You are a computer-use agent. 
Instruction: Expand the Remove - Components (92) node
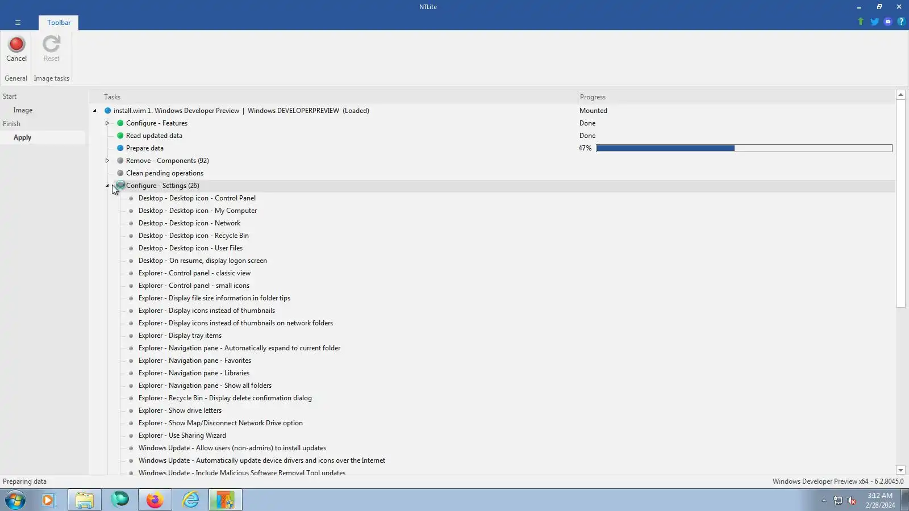click(107, 161)
